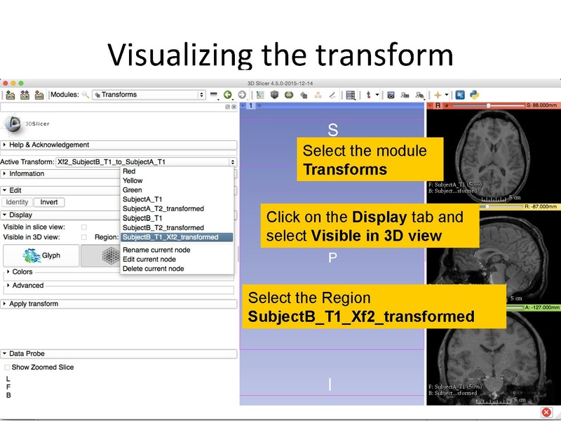
Task: Click the Identity button
Action: point(18,202)
